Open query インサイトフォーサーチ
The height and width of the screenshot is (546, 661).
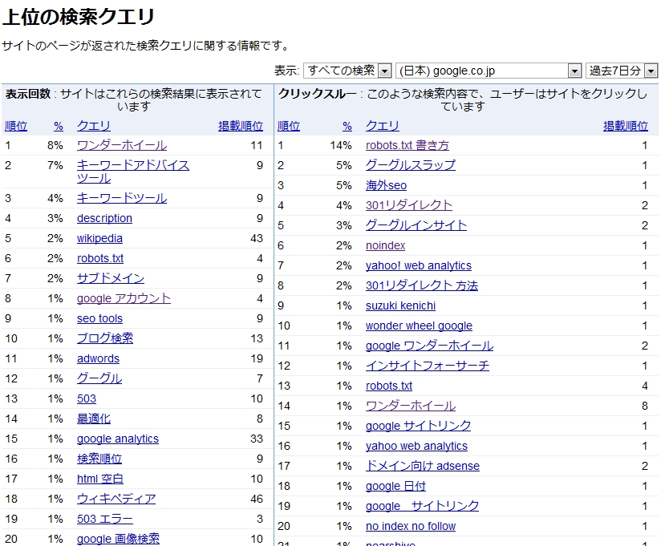(x=428, y=366)
